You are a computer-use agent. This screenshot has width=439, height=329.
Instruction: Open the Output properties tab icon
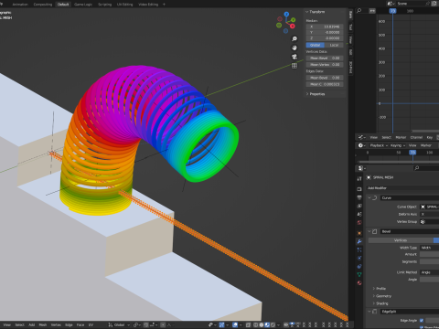[x=359, y=197]
